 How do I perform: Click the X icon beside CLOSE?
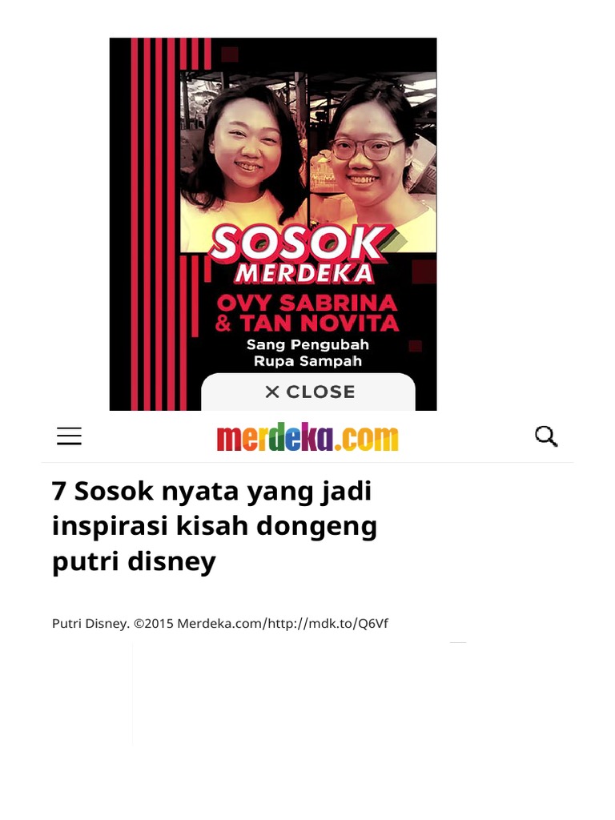tap(272, 392)
